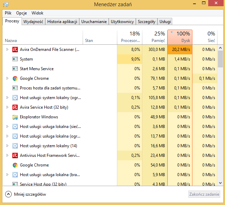Click gear icon of Host usługi: usługa lokalna (sieć...
225x205 pixels.
tap(15, 127)
